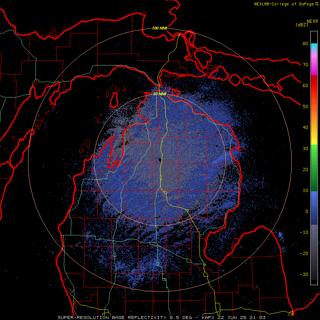Screen dimensions: 320x320
Task: Click the 80 value on dBZ scale
Action: (305, 44)
